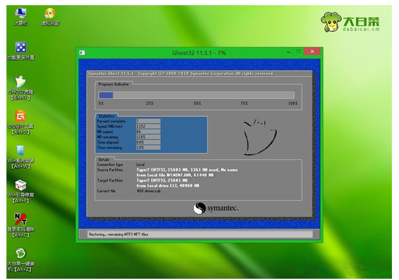Open the 加载更多外置 desktop icon
This screenshot has width=399, height=280.
click(20, 49)
